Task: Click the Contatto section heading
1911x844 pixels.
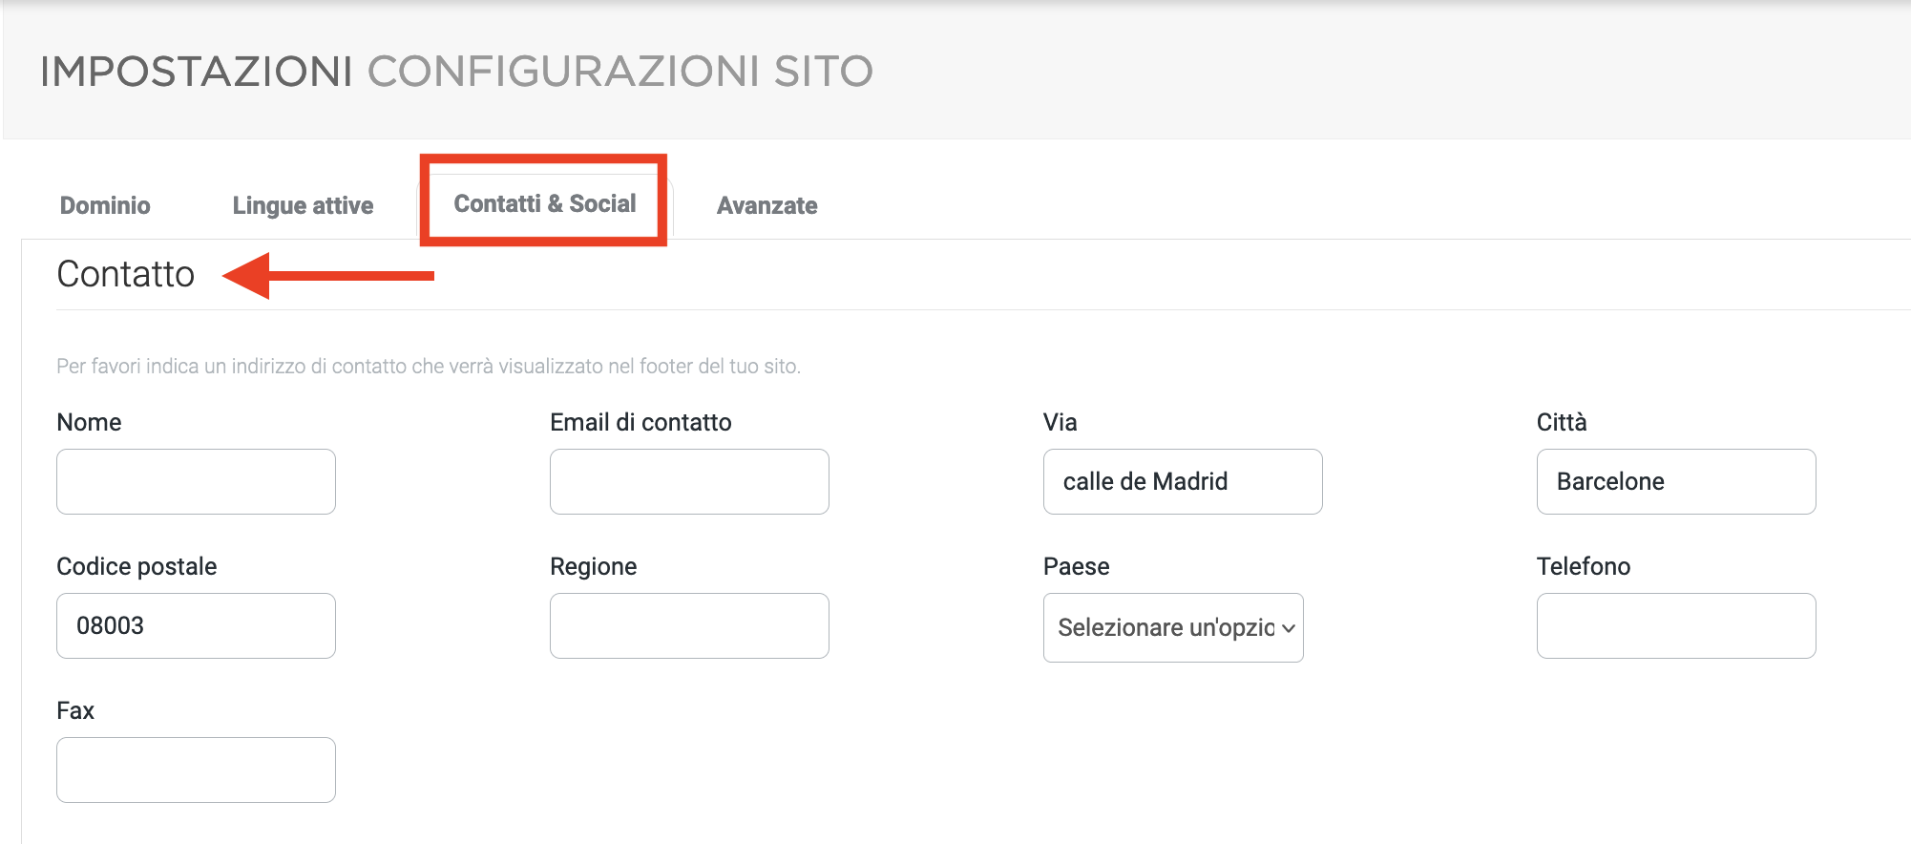Action: pyautogui.click(x=126, y=274)
